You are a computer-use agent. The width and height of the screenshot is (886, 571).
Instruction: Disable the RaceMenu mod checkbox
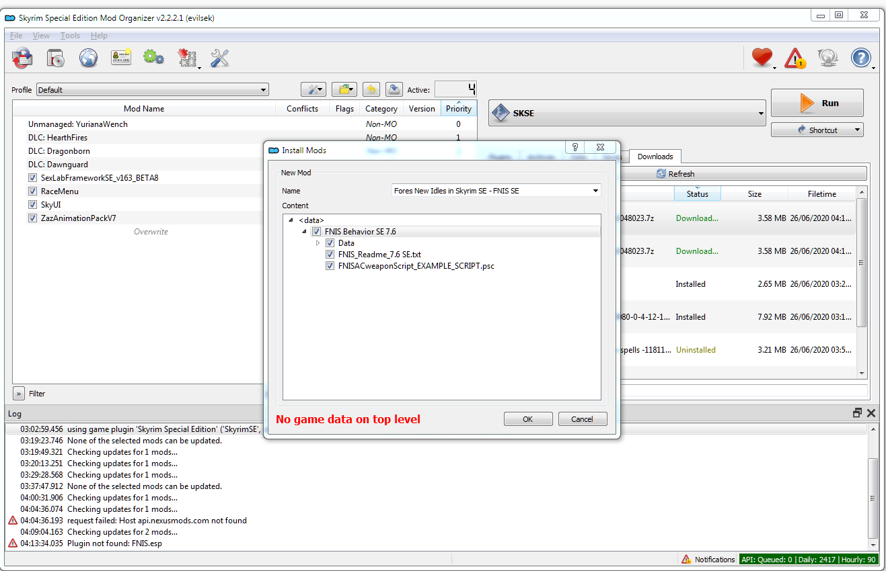32,191
